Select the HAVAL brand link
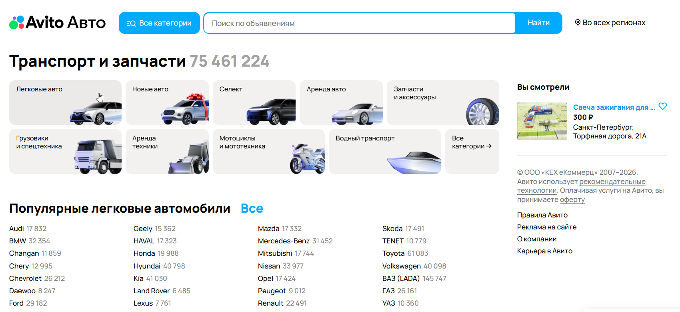 coord(144,241)
